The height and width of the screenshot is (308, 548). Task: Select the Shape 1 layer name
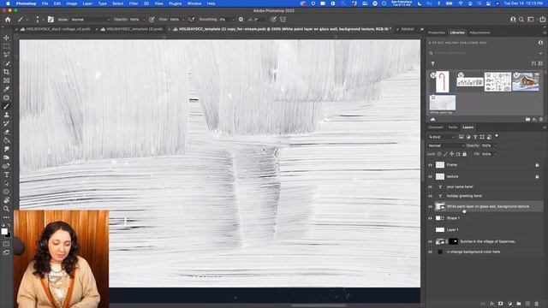click(x=453, y=218)
